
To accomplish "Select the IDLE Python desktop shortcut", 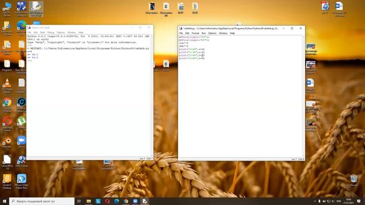I will 36,9.
